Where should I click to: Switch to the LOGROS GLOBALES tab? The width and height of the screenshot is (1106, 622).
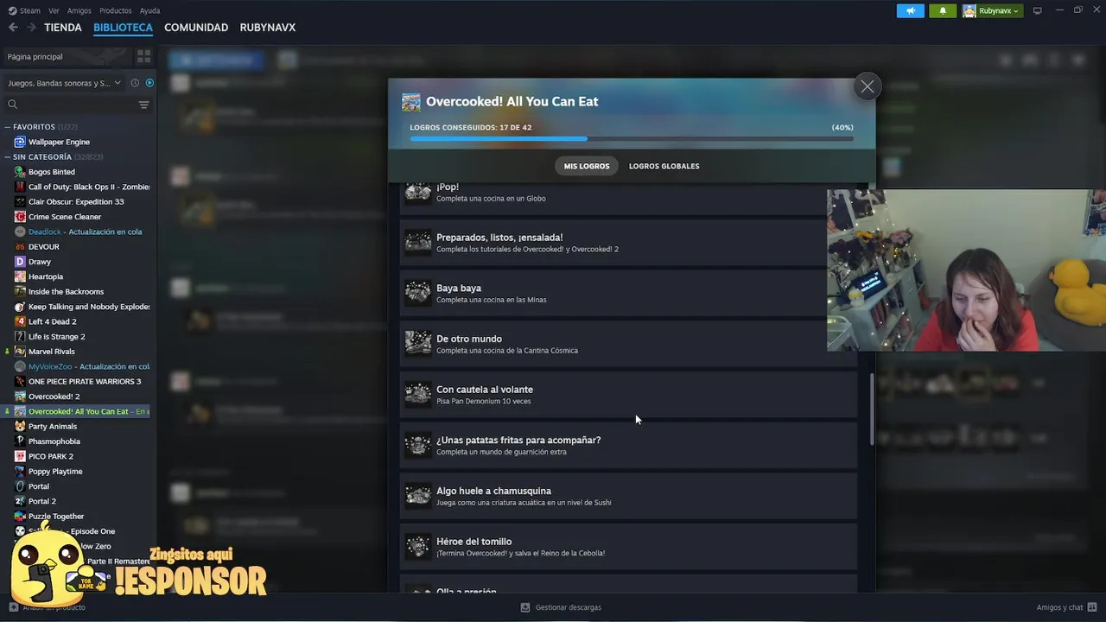pos(664,166)
